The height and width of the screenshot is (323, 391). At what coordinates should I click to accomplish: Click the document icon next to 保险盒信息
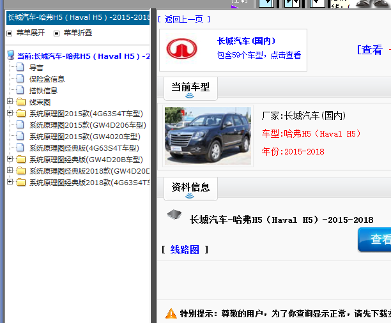pyautogui.click(x=20, y=79)
